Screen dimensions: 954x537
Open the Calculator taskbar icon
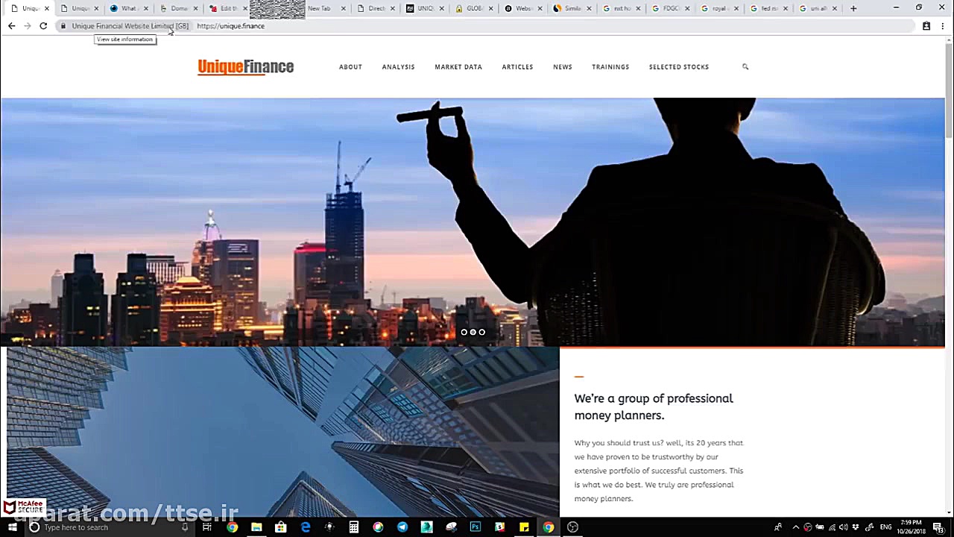(354, 527)
